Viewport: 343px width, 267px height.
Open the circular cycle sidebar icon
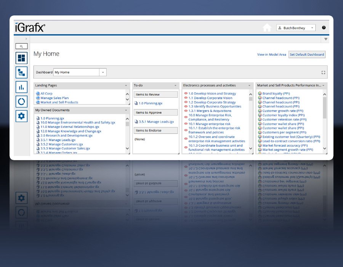tap(21, 101)
